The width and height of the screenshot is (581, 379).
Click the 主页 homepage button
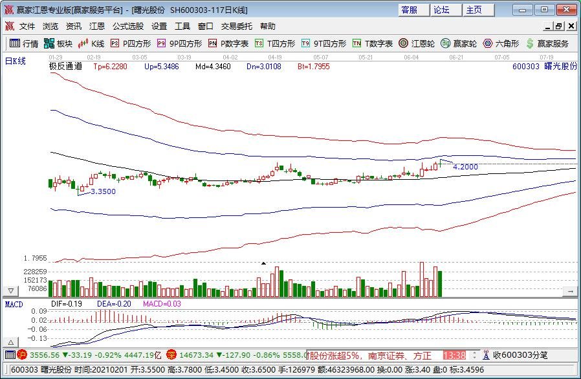pyautogui.click(x=479, y=10)
